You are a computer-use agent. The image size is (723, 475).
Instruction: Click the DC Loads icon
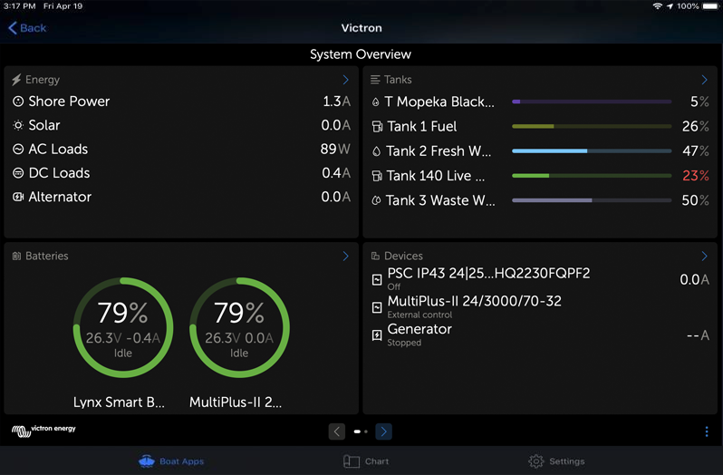point(18,173)
